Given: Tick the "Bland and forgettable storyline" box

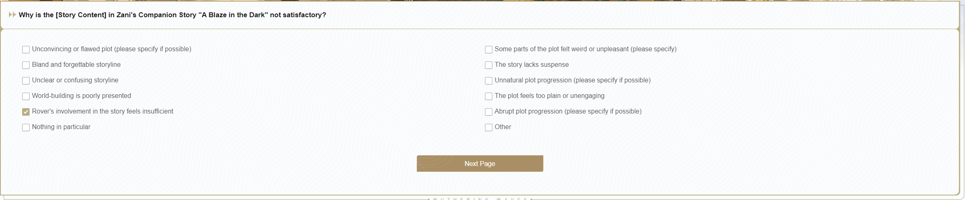Looking at the screenshot, I should 26,65.
